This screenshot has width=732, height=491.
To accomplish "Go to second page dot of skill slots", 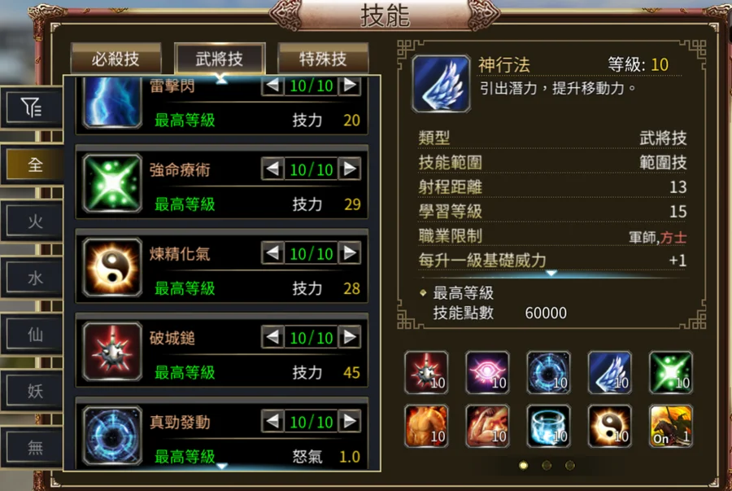I will (547, 465).
